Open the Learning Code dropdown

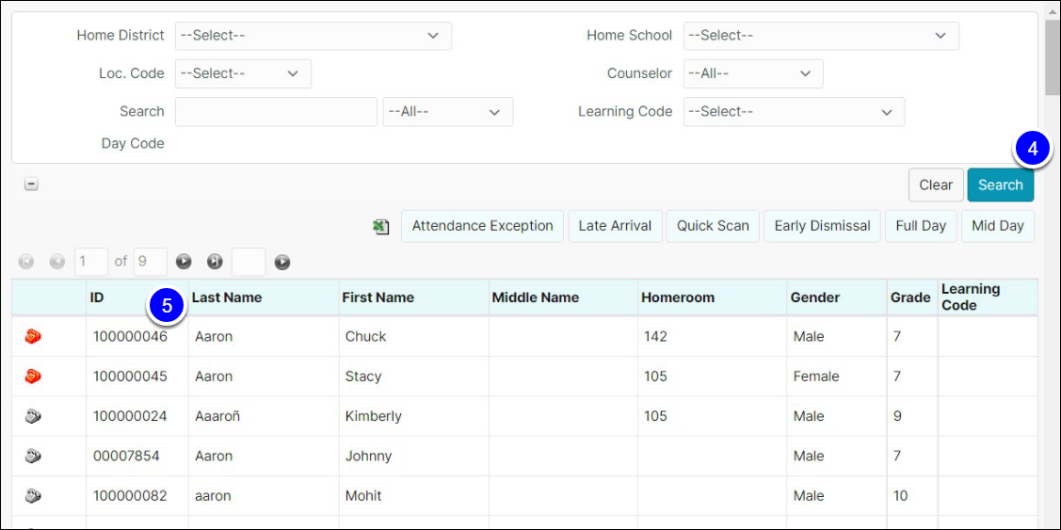pyautogui.click(x=794, y=112)
